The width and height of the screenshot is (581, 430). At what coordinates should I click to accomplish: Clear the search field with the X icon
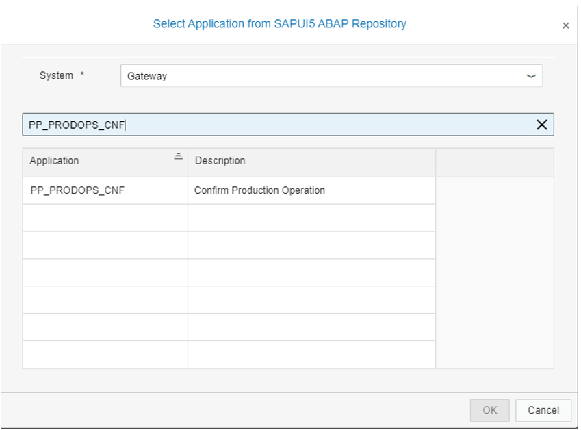542,125
